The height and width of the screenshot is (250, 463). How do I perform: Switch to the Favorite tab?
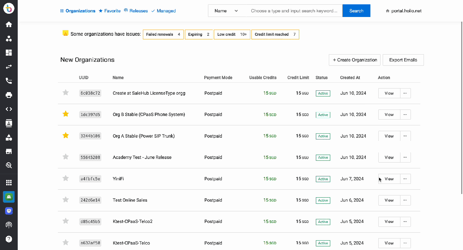click(x=110, y=11)
